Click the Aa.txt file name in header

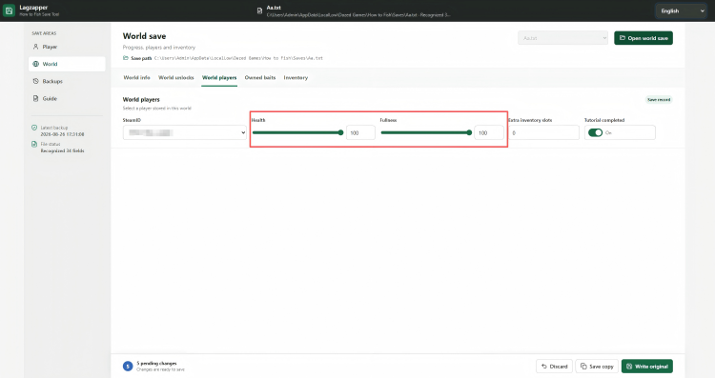tap(274, 8)
